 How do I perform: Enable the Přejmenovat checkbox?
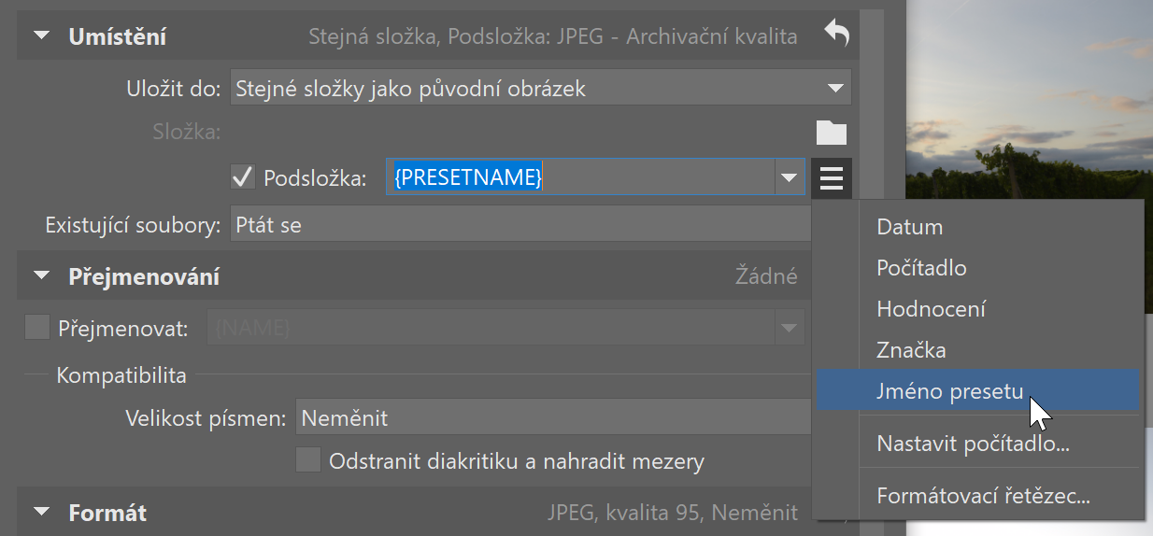(x=37, y=328)
